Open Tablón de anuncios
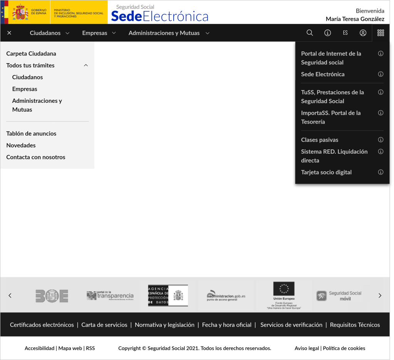394x360 pixels. (x=31, y=133)
